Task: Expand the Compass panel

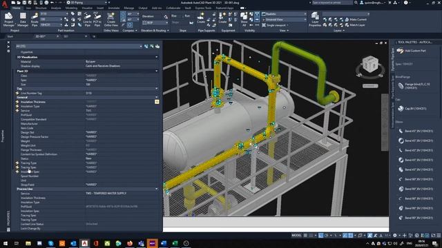Action: (x=130, y=30)
